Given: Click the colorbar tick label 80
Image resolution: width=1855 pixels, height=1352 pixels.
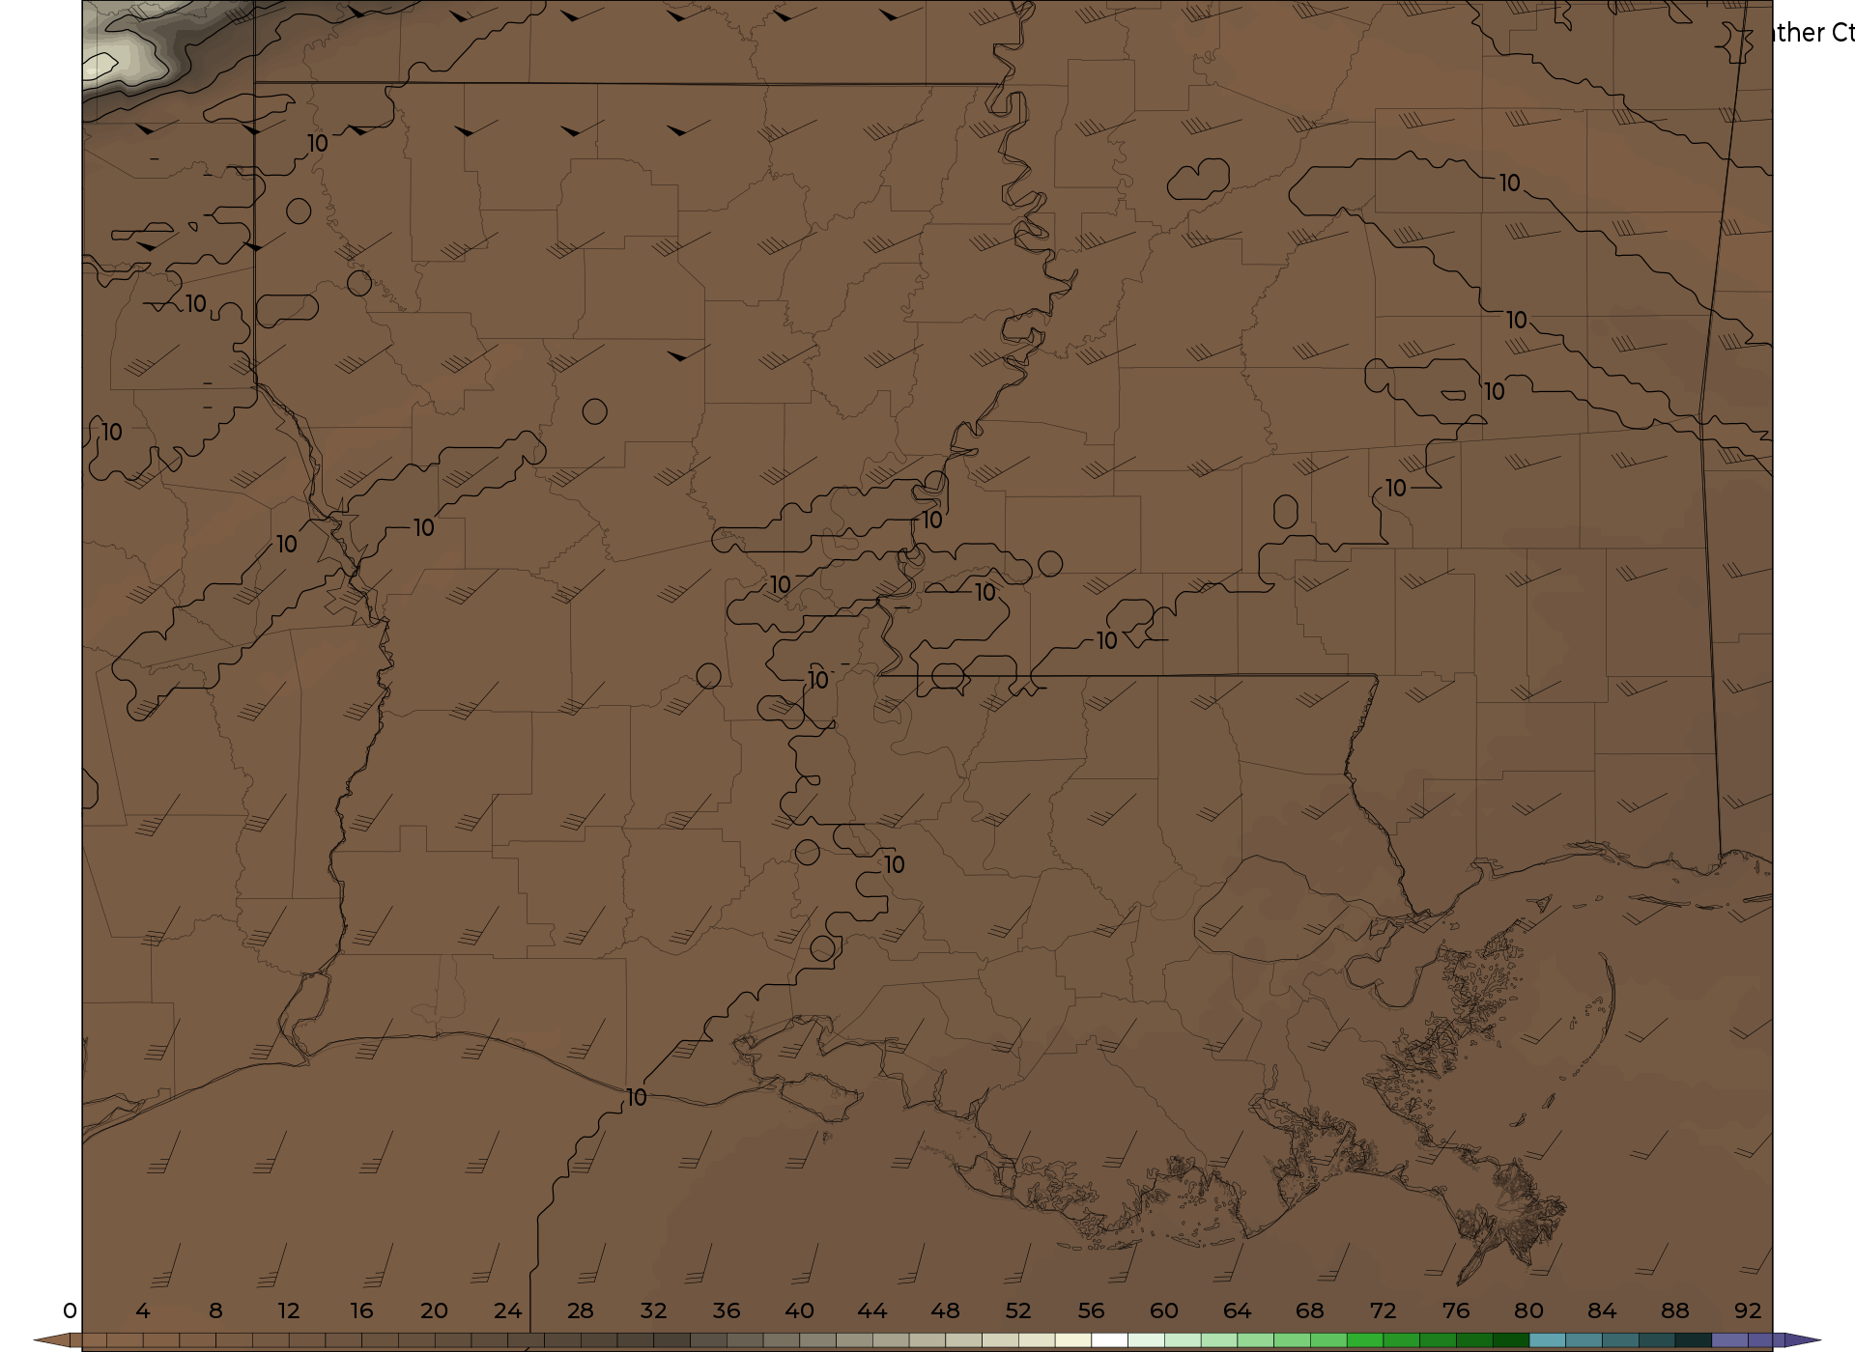Looking at the screenshot, I should [1528, 1310].
